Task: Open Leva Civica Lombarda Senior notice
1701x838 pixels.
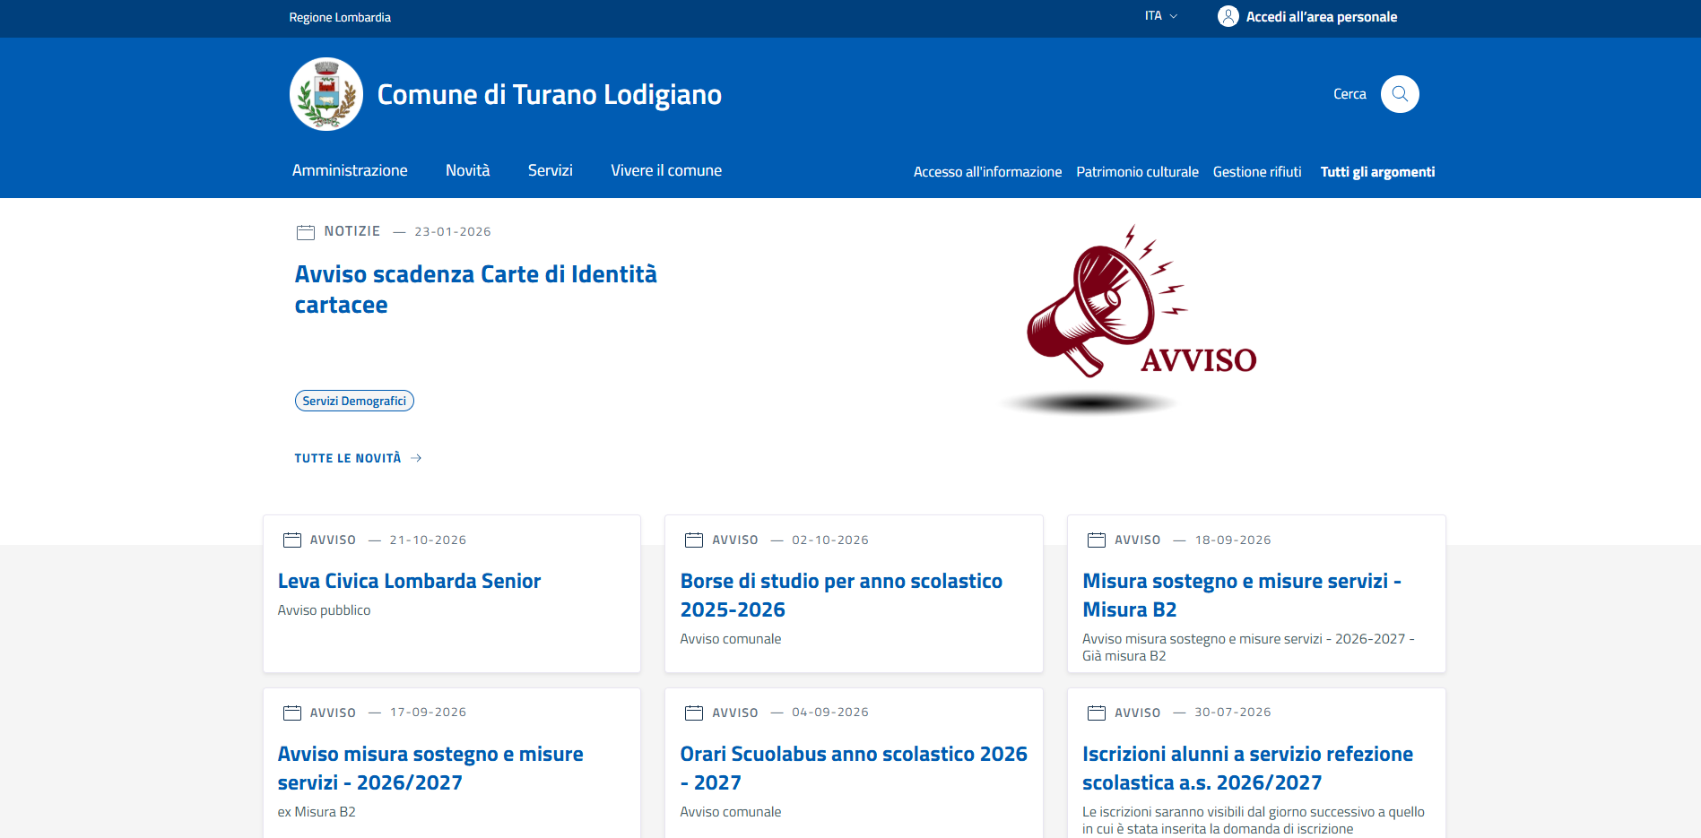Action: coord(409,581)
